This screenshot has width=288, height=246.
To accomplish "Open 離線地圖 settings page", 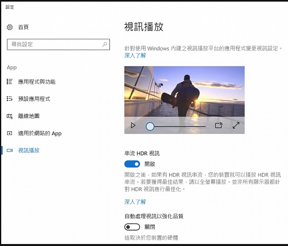I will tap(29, 116).
